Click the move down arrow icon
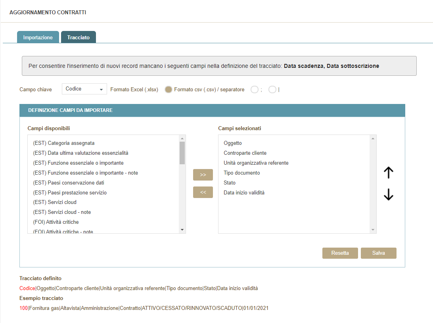This screenshot has height=323, width=433. pyautogui.click(x=389, y=194)
